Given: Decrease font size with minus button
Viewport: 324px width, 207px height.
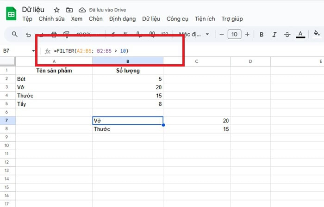Looking at the screenshot, I should (x=222, y=34).
